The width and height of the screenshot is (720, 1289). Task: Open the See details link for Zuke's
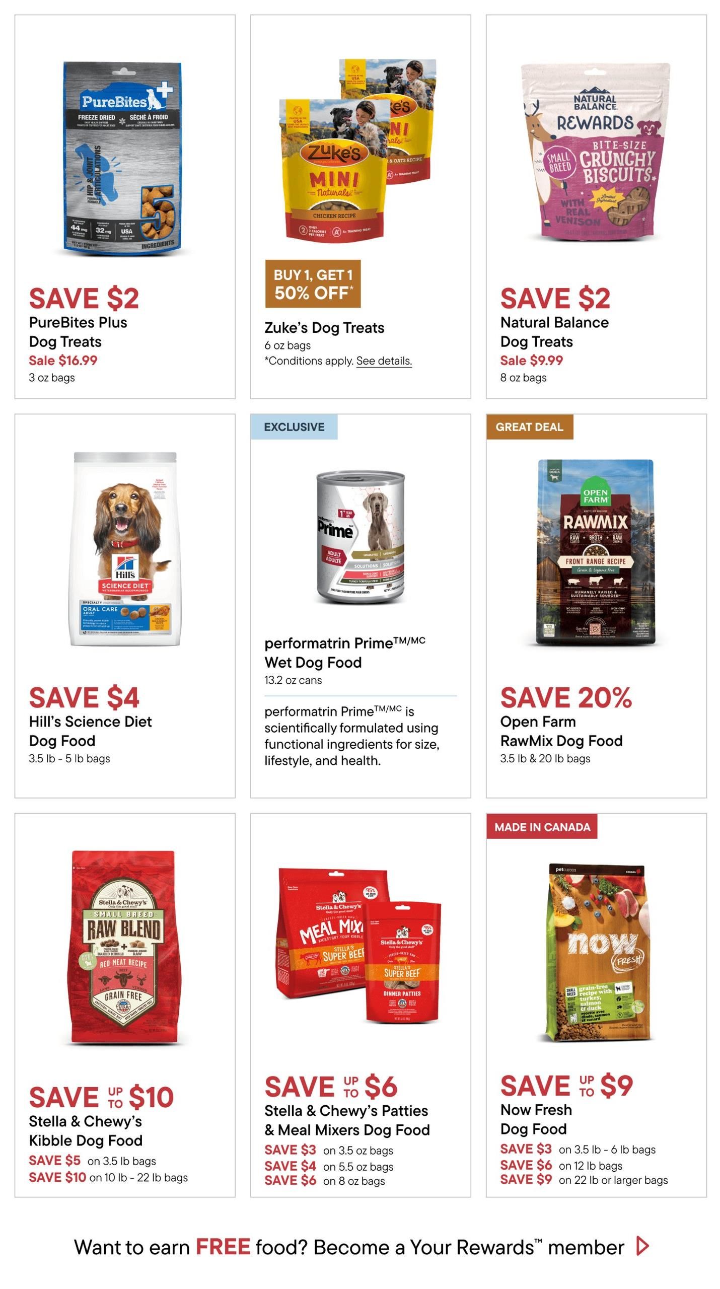tap(384, 361)
